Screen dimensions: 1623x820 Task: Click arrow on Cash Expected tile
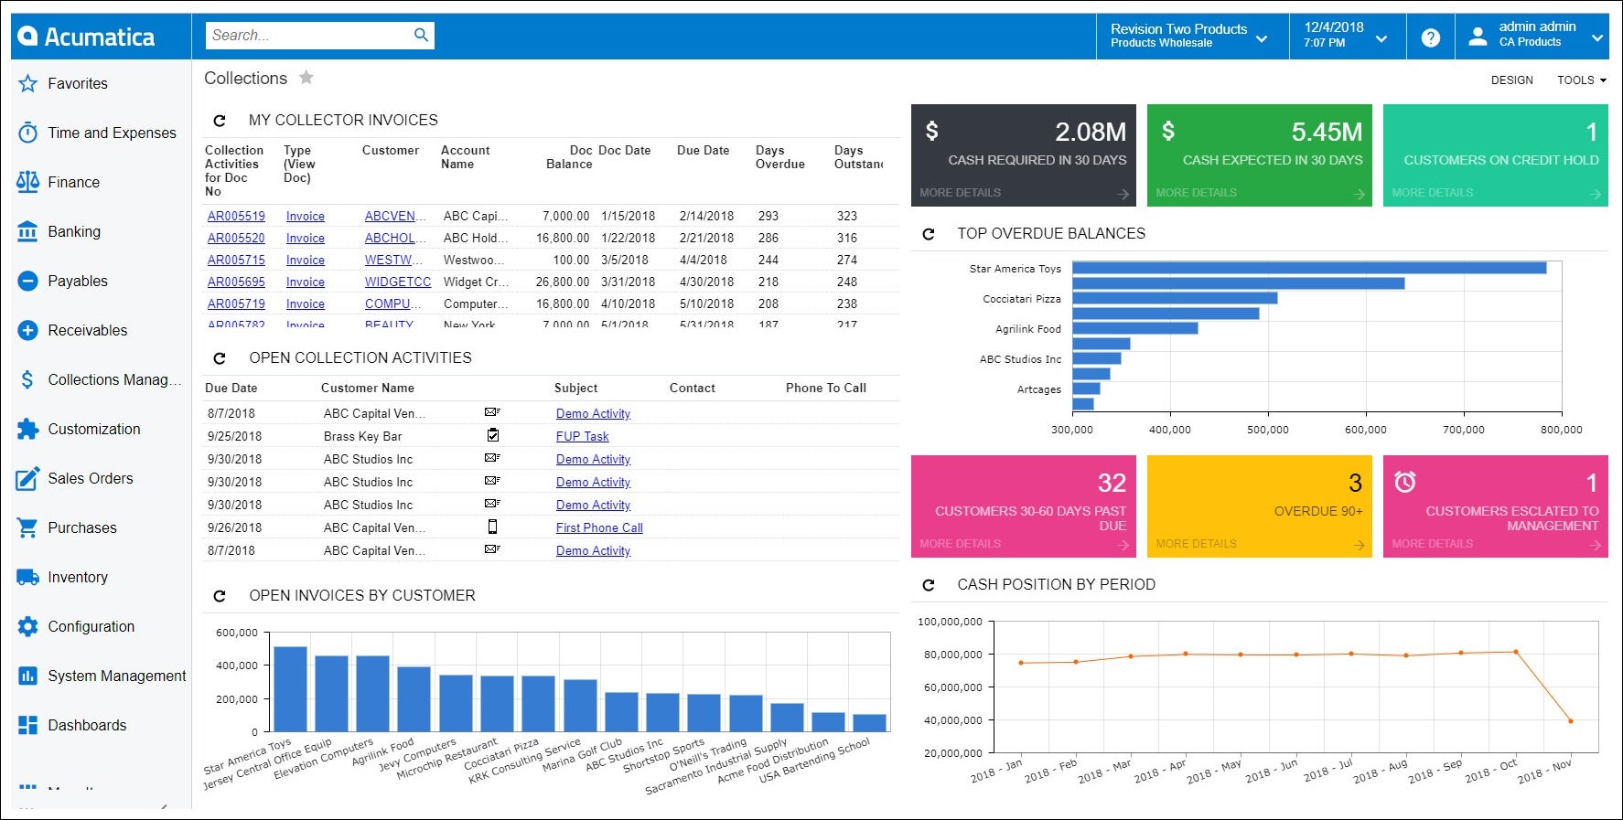tap(1360, 194)
